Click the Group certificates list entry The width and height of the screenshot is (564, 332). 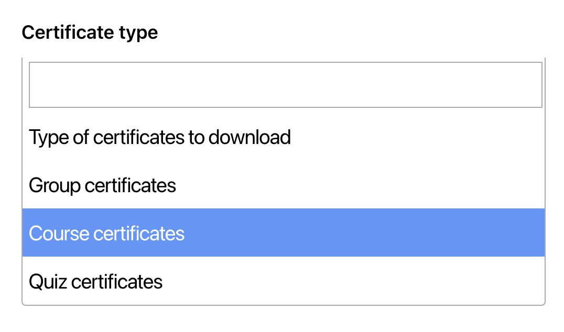[x=103, y=185]
